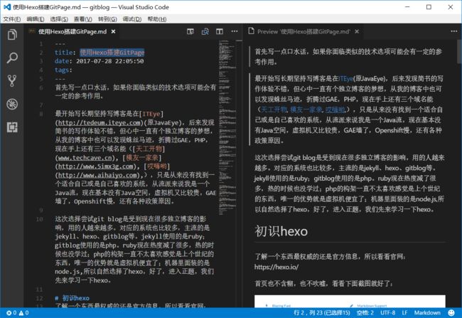Select the Preview '使用Hexo搭建GitPage.md' tab
Image resolution: width=462 pixels, height=318 pixels.
coord(303,31)
